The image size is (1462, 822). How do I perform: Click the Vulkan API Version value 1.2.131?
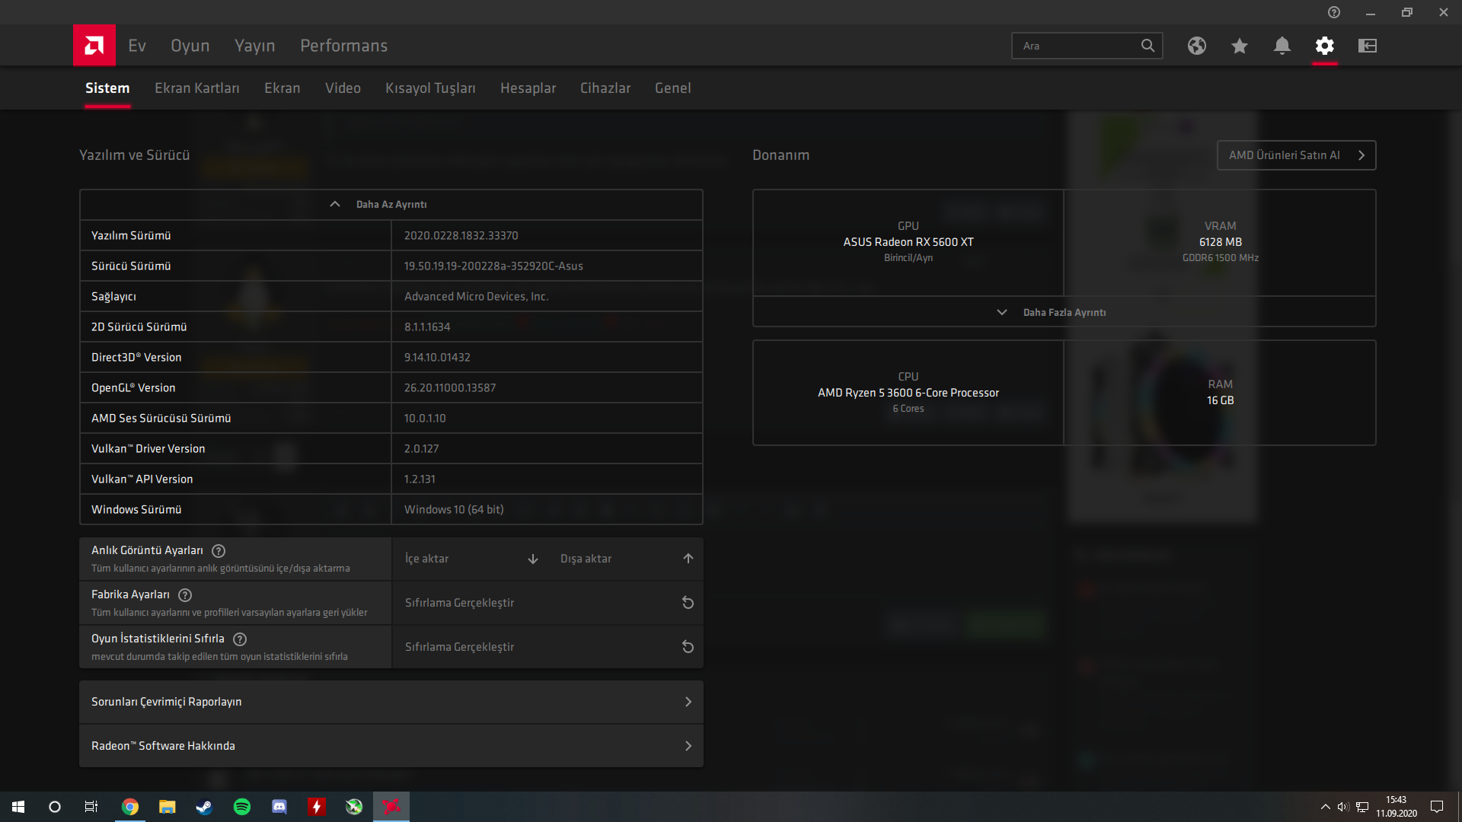coord(420,479)
